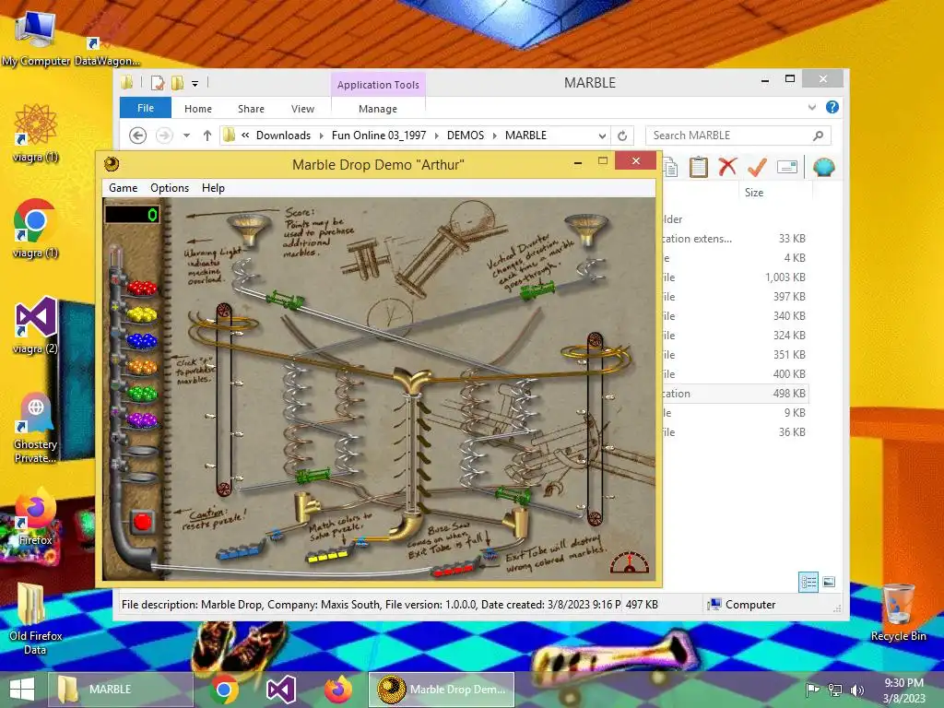The image size is (944, 708).
Task: Switch to details view
Action: click(x=808, y=582)
